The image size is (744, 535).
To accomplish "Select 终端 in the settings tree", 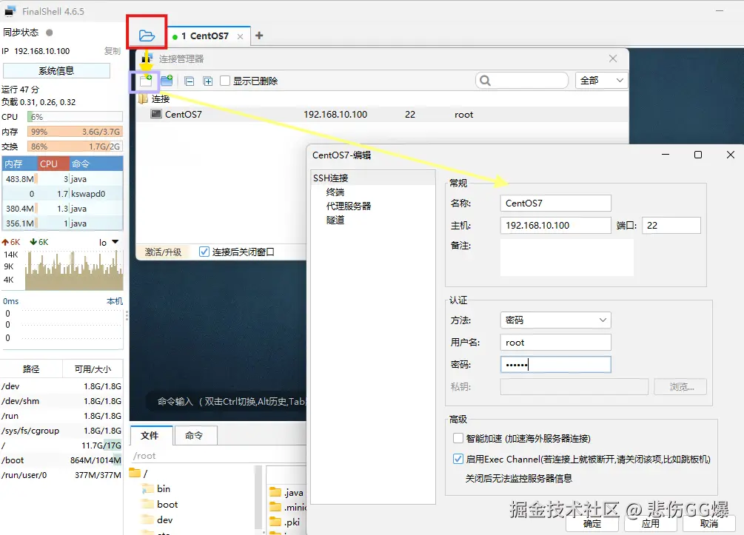I will coord(335,192).
